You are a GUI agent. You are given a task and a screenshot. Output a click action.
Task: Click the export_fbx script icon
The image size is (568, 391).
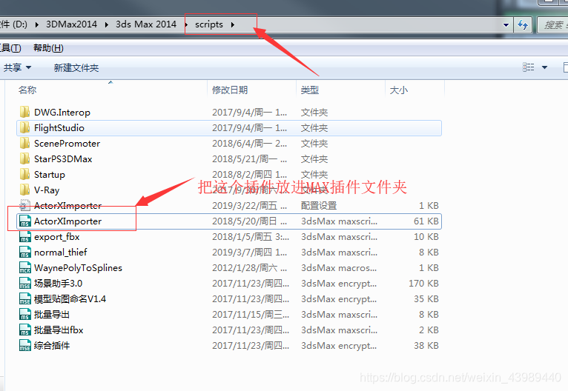pyautogui.click(x=24, y=236)
